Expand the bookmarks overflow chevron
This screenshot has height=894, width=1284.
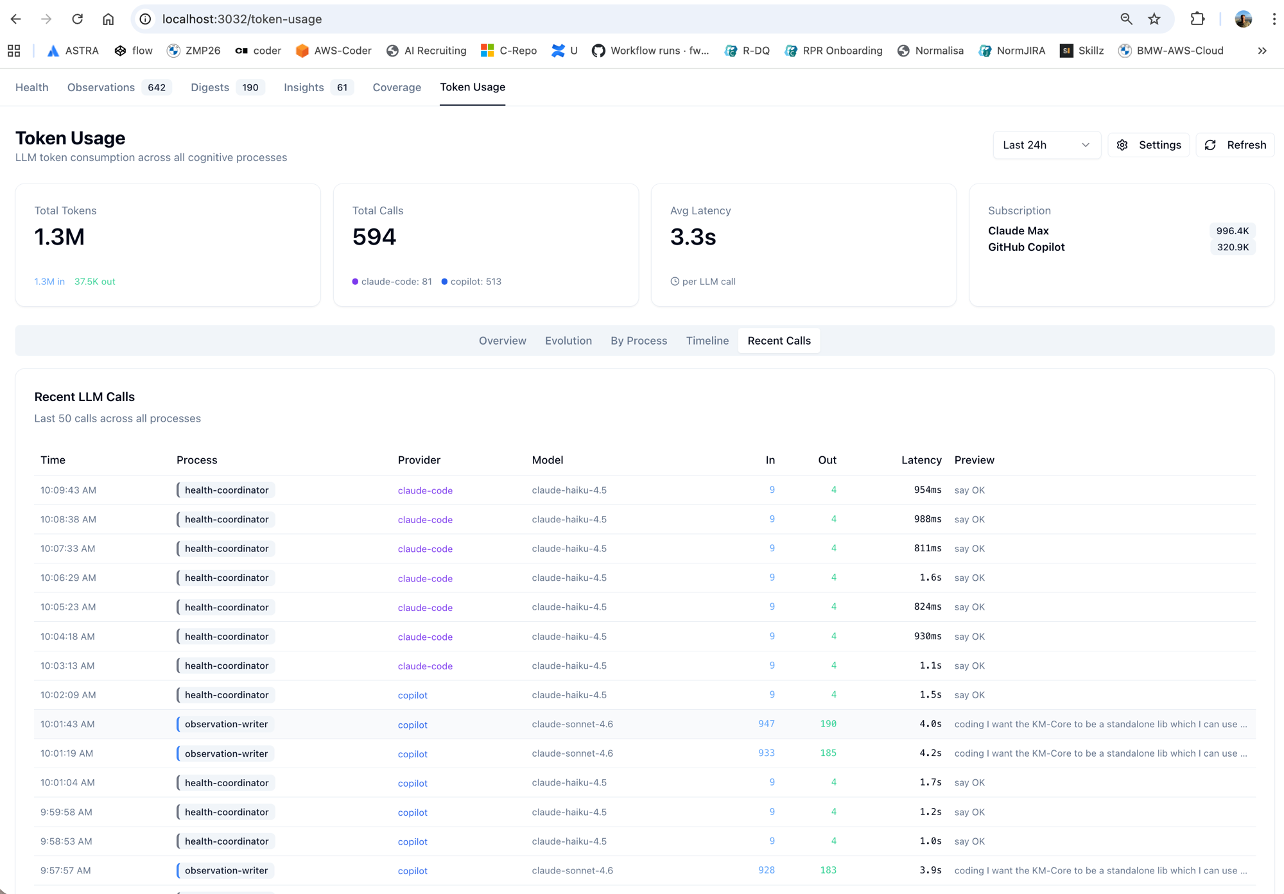click(x=1262, y=51)
